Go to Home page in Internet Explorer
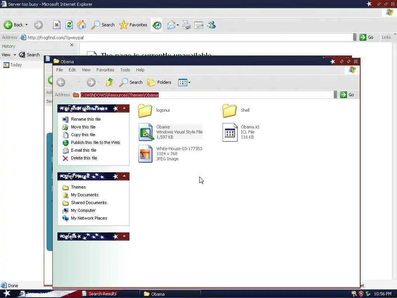 pos(81,25)
